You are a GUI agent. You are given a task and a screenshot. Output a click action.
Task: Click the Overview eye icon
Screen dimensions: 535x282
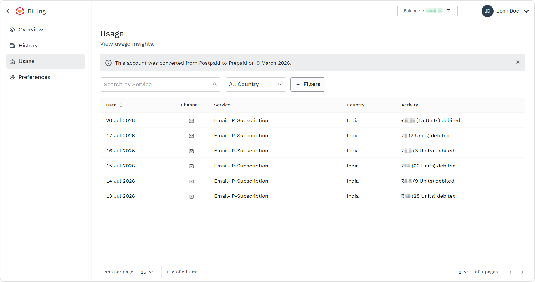pyautogui.click(x=12, y=30)
